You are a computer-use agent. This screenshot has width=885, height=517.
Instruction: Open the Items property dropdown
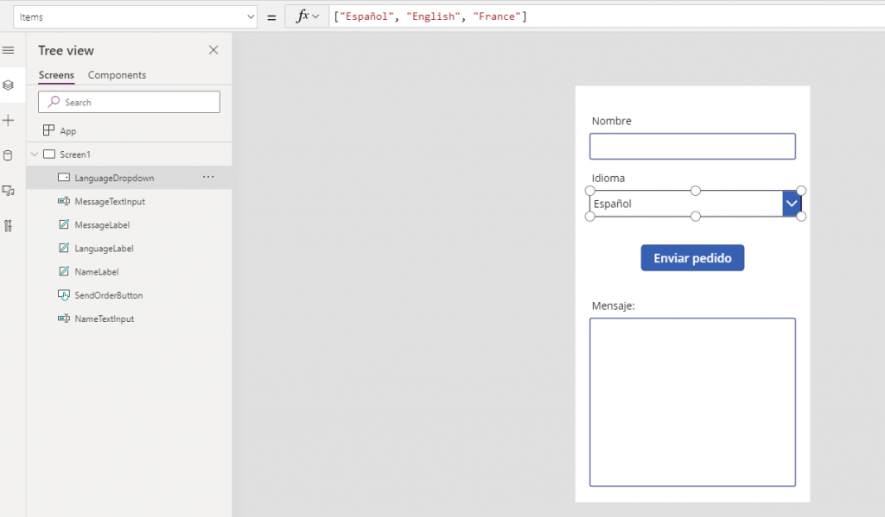pyautogui.click(x=251, y=17)
